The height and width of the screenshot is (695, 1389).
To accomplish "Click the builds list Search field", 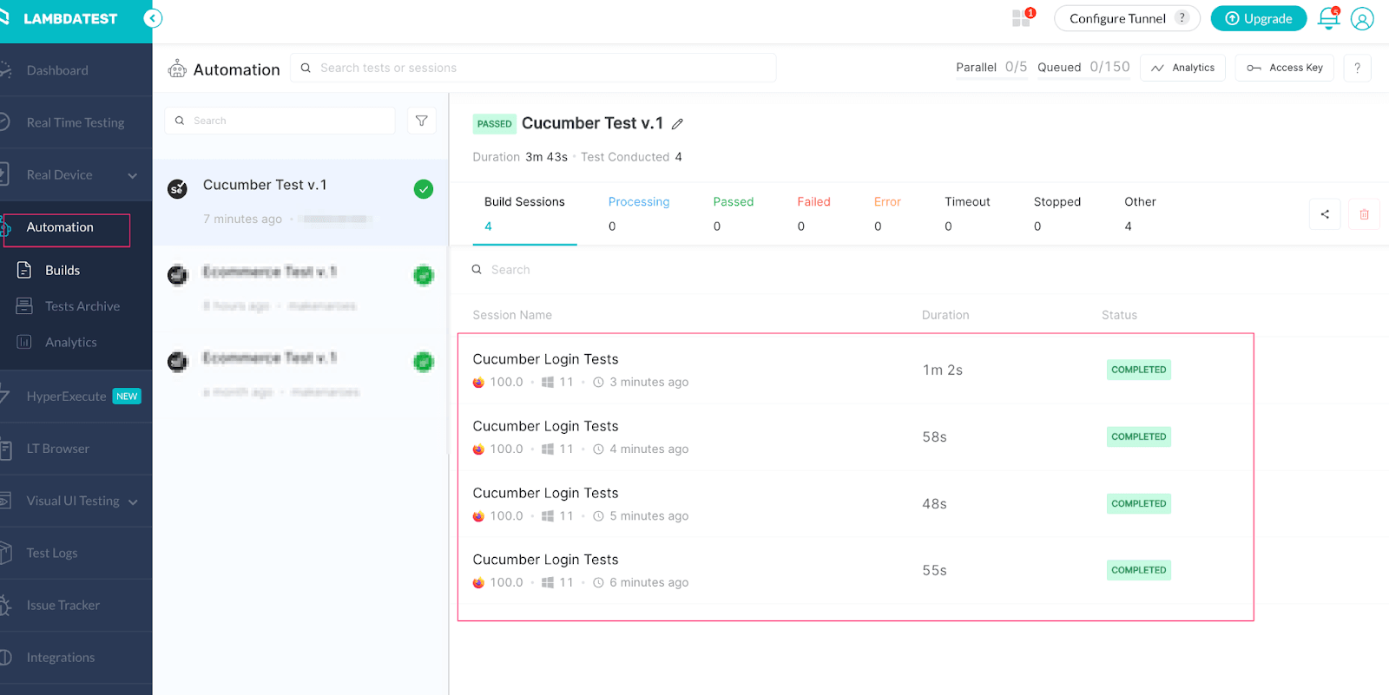I will point(280,121).
